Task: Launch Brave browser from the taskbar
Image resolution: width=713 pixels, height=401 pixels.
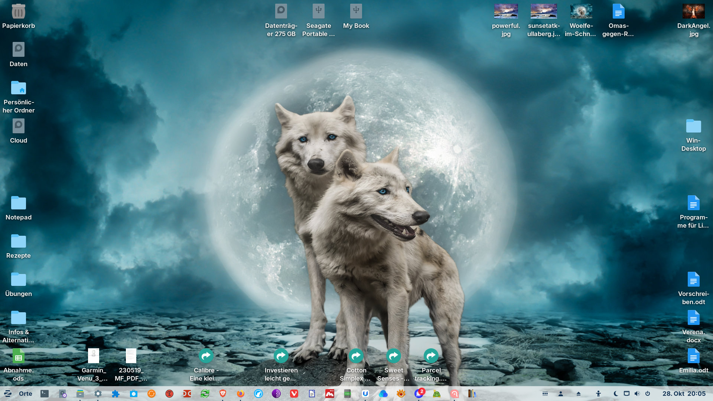Action: (x=223, y=394)
